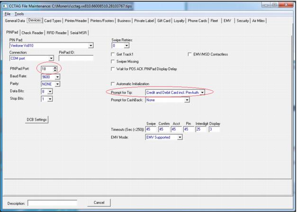Select the Check Reader sub-tab
The width and height of the screenshot is (297, 212).
pyautogui.click(x=33, y=33)
